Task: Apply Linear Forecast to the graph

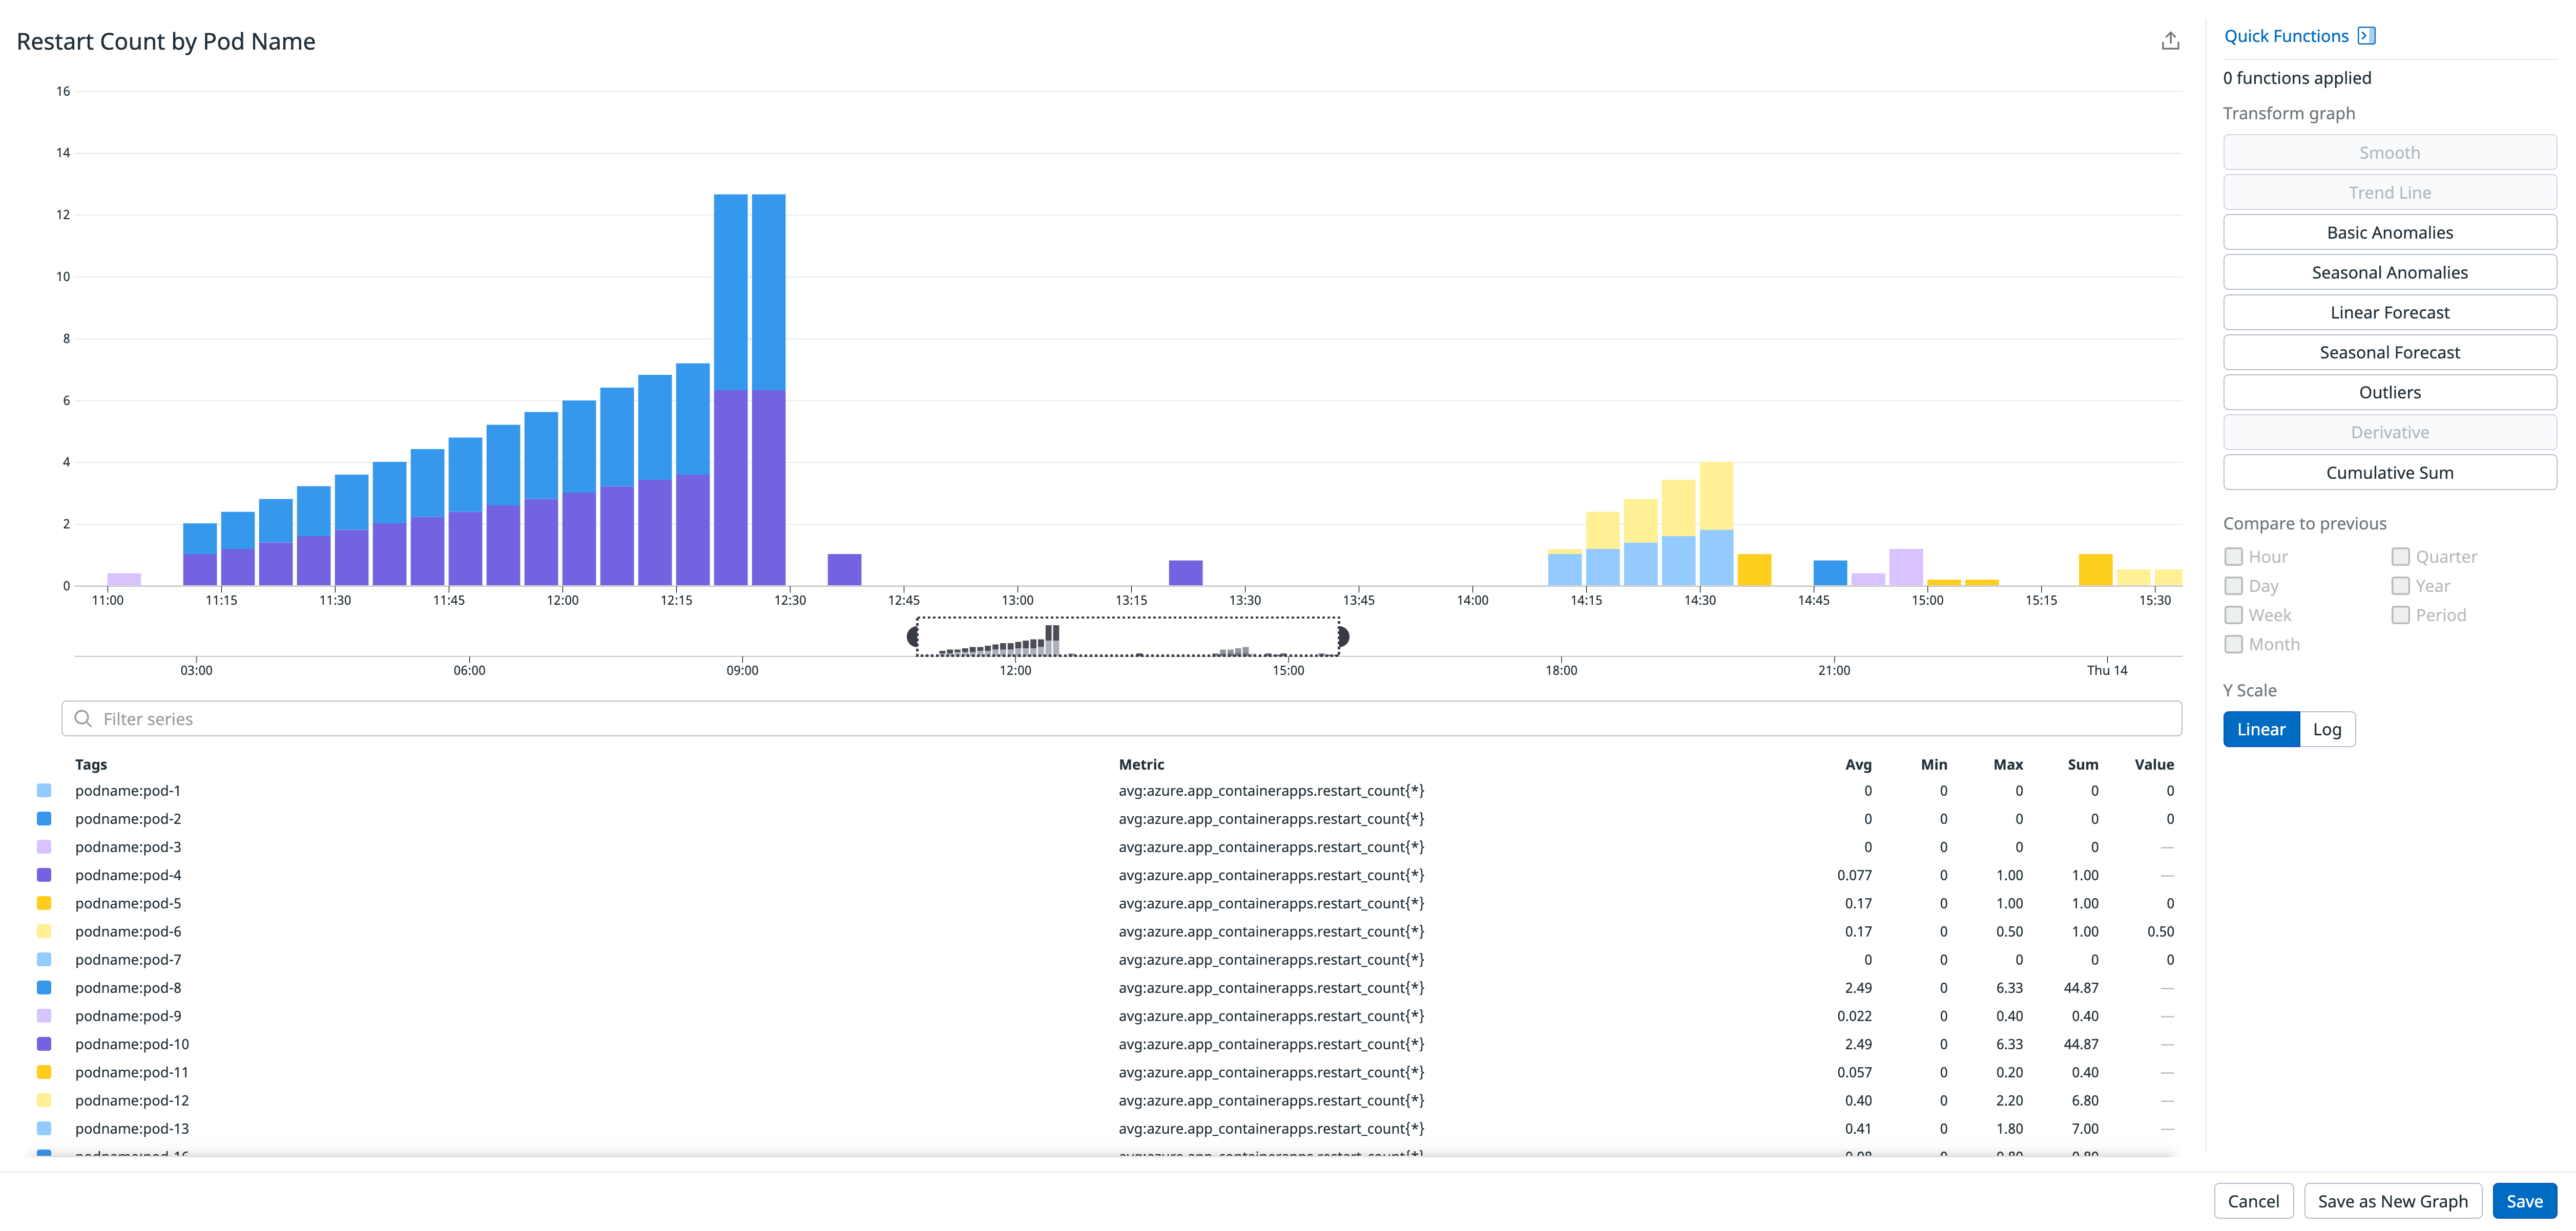Action: click(2389, 312)
